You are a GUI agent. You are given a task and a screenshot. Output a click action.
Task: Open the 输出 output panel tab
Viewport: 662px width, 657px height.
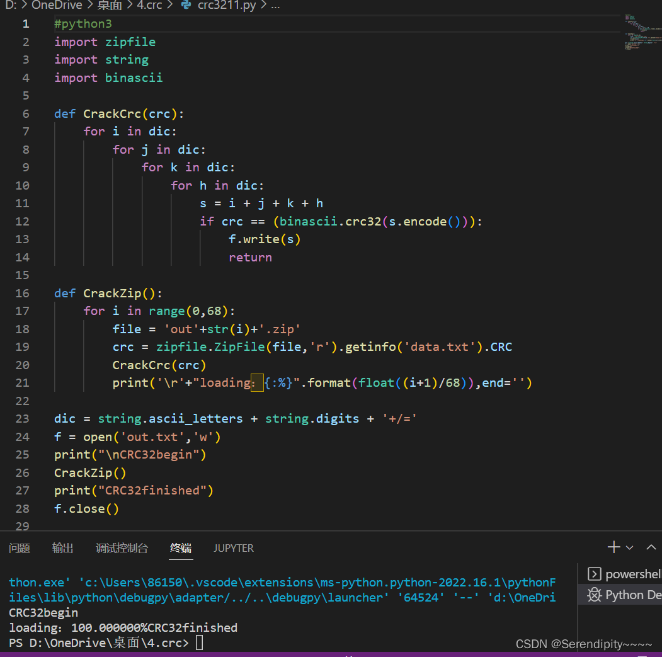coord(62,548)
